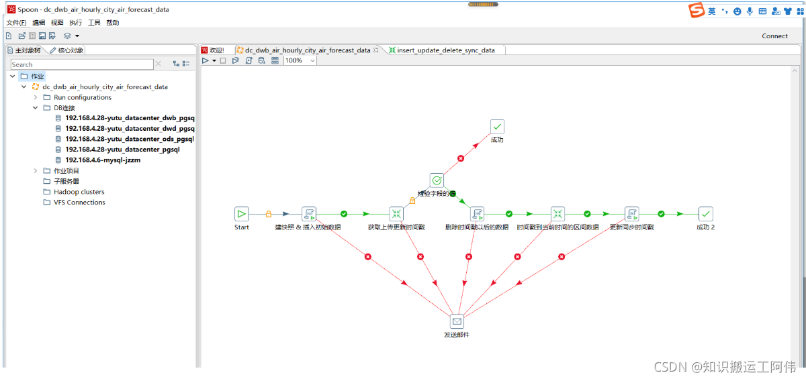Select the 获取上传更新时间戳 transformation node
Viewport: 806px width, 379px height.
pos(396,214)
